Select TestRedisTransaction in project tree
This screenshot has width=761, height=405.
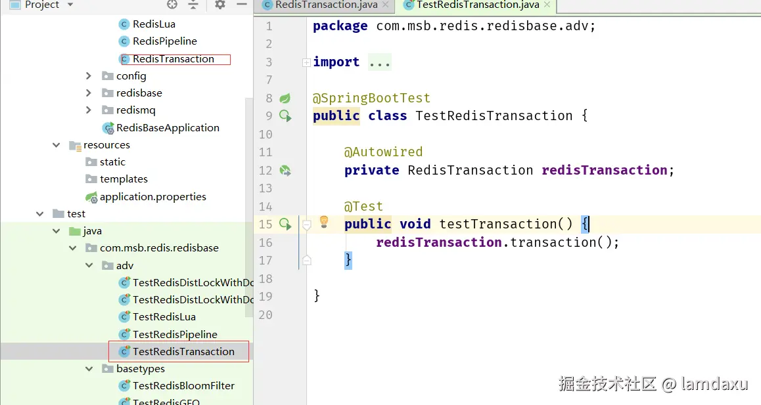click(x=183, y=351)
